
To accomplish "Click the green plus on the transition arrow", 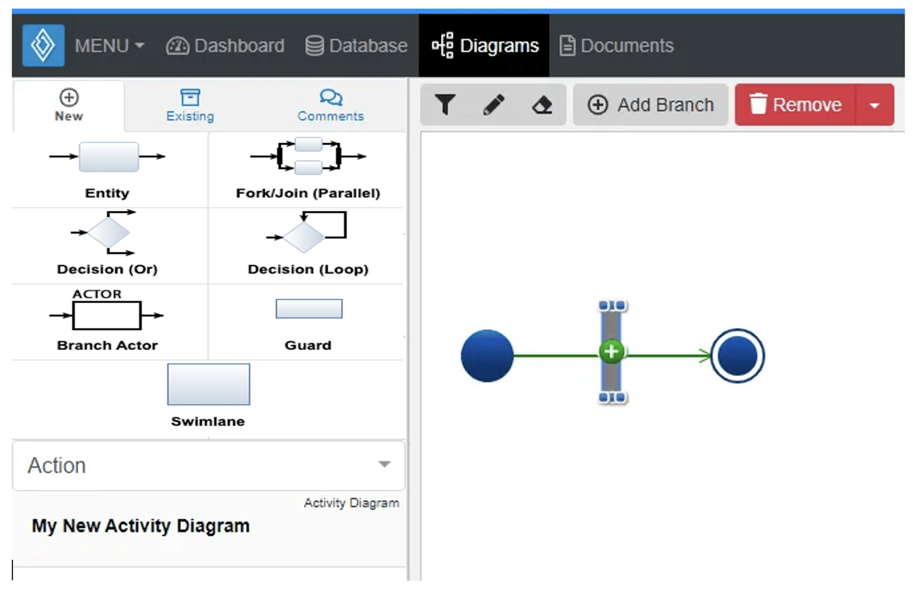I will tap(610, 352).
